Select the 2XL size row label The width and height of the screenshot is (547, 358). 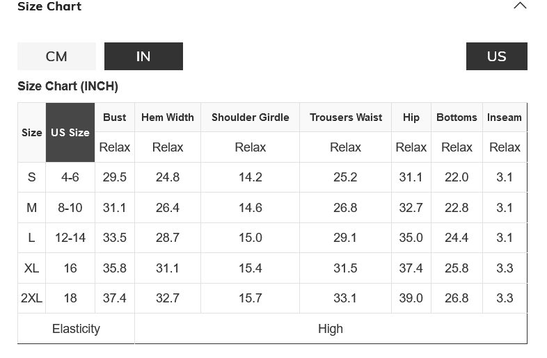coord(31,298)
